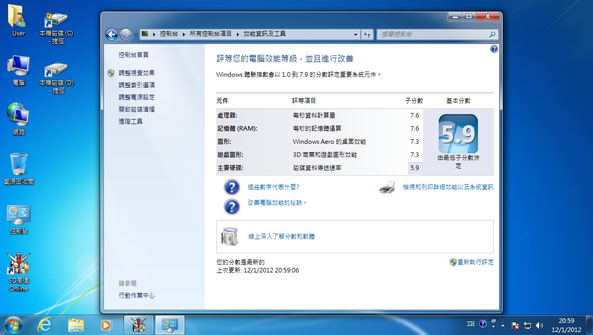Click the forward navigation arrow
The image size is (593, 335).
pyautogui.click(x=126, y=34)
